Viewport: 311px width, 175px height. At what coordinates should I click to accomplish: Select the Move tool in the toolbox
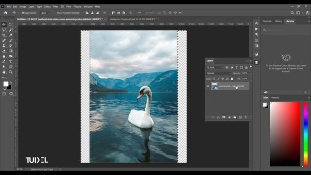pyautogui.click(x=4, y=25)
